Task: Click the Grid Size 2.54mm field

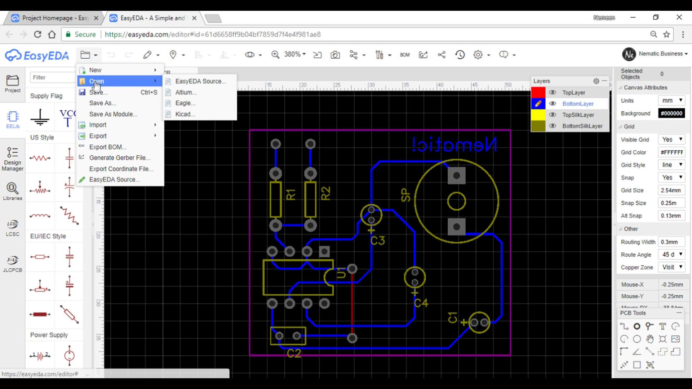Action: pos(671,190)
